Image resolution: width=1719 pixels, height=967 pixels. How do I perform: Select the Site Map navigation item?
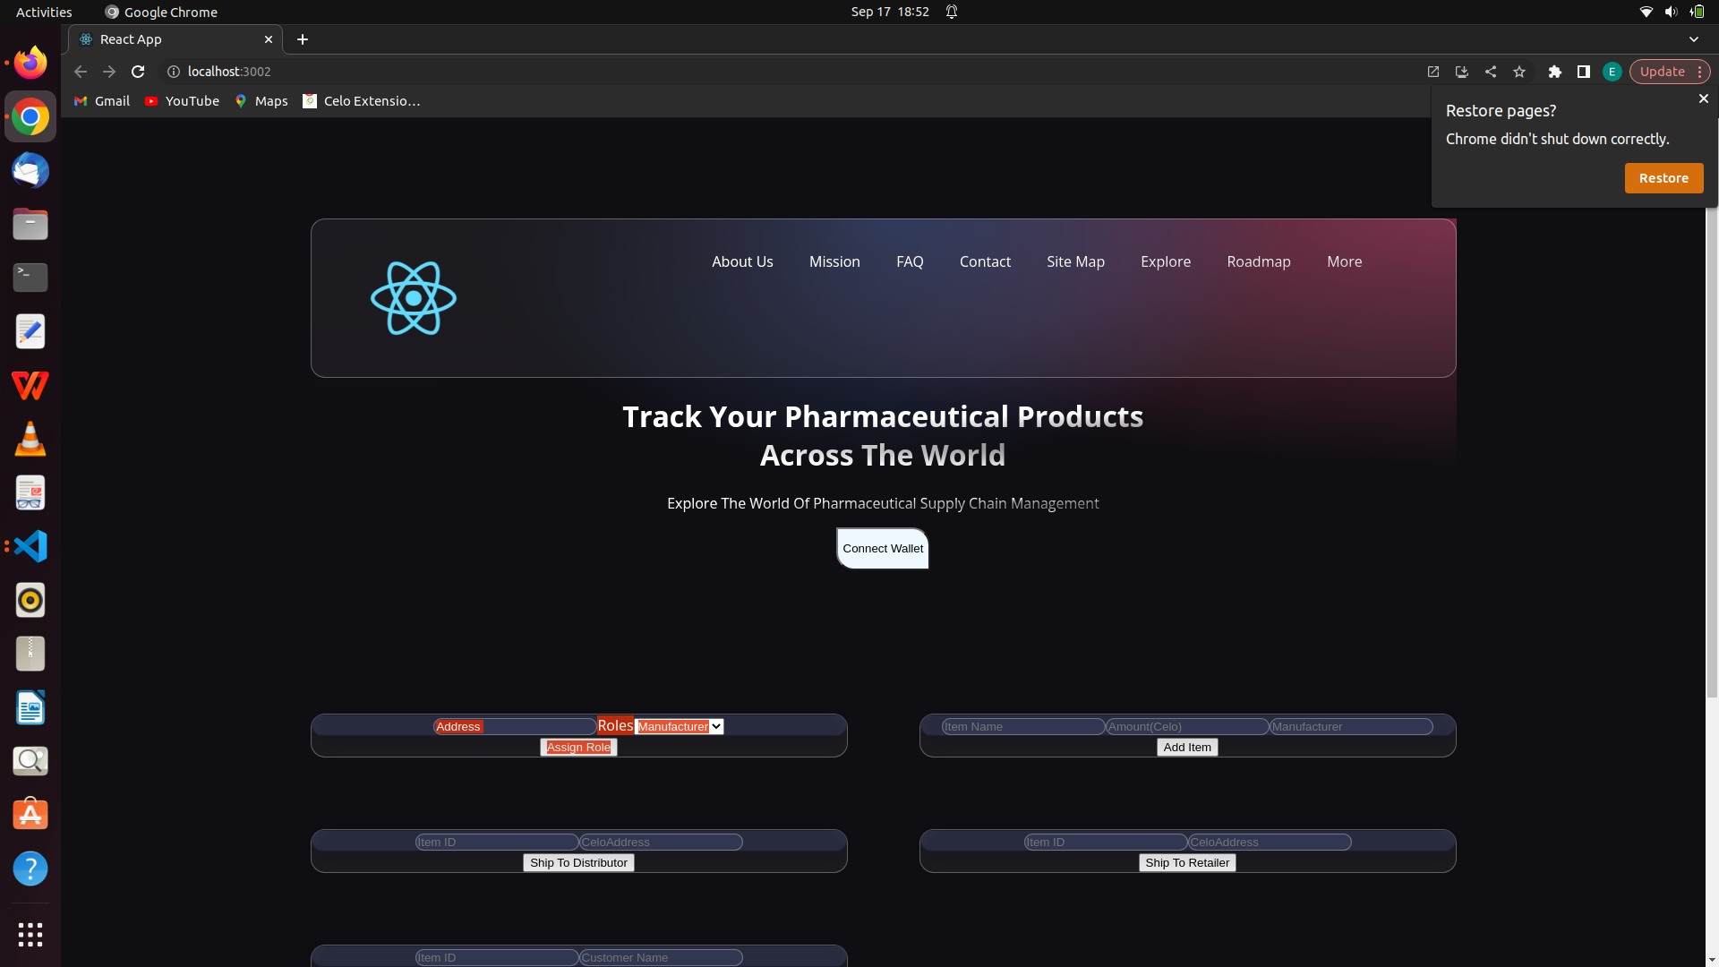pyautogui.click(x=1075, y=261)
